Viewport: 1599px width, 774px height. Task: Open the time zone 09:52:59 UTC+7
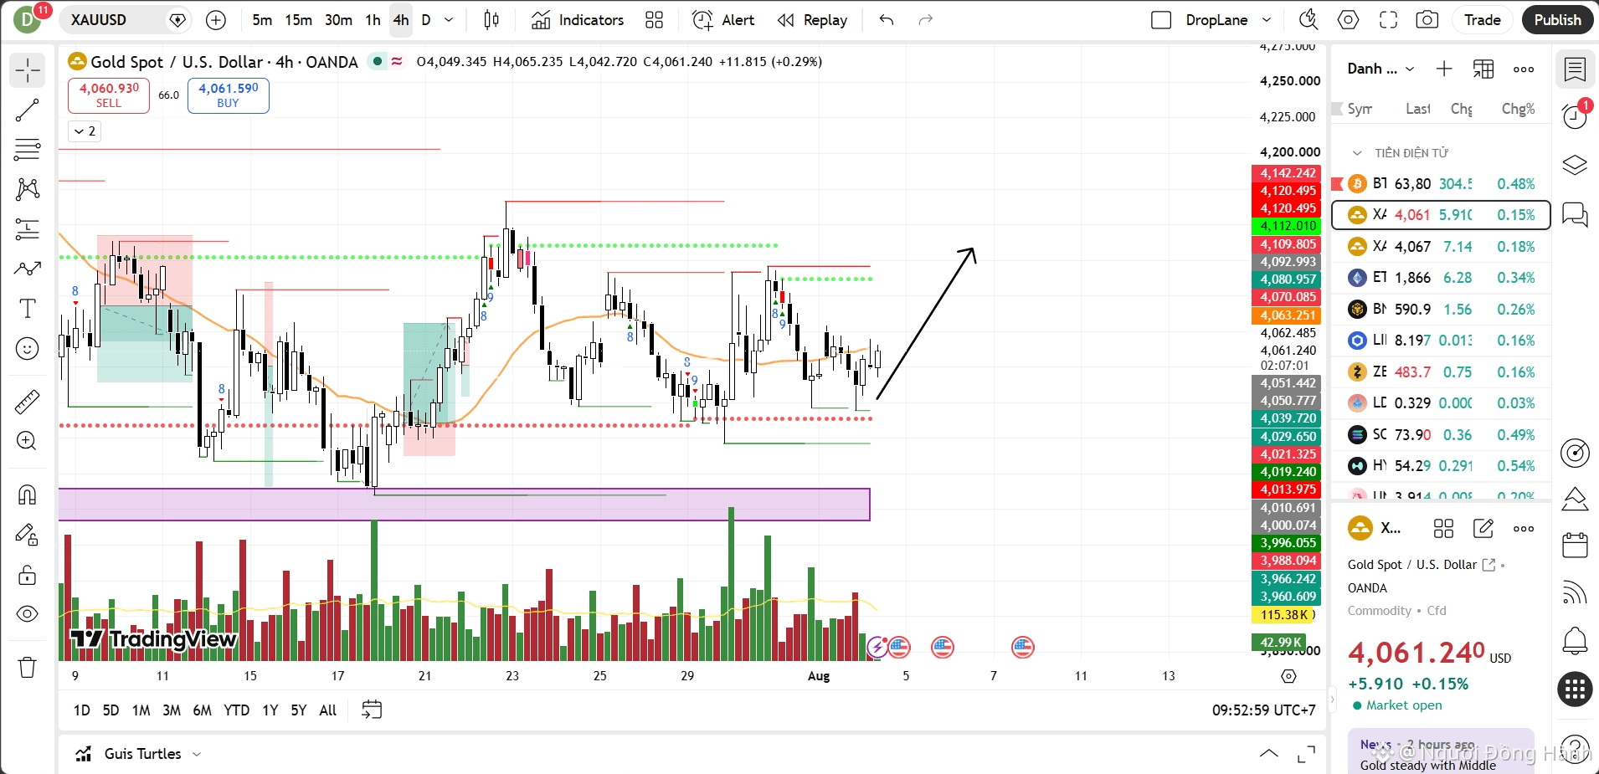click(1263, 710)
